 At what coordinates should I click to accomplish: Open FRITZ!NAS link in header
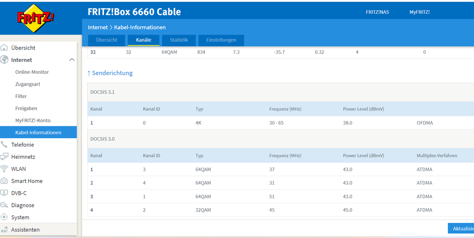(x=377, y=12)
